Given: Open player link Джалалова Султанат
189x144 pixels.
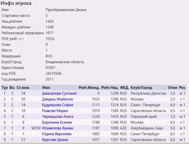Looking at the screenshot, I should coord(59,93).
